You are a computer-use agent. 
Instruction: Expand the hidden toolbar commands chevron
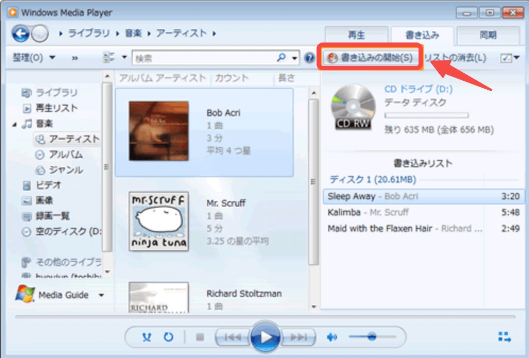click(x=75, y=58)
